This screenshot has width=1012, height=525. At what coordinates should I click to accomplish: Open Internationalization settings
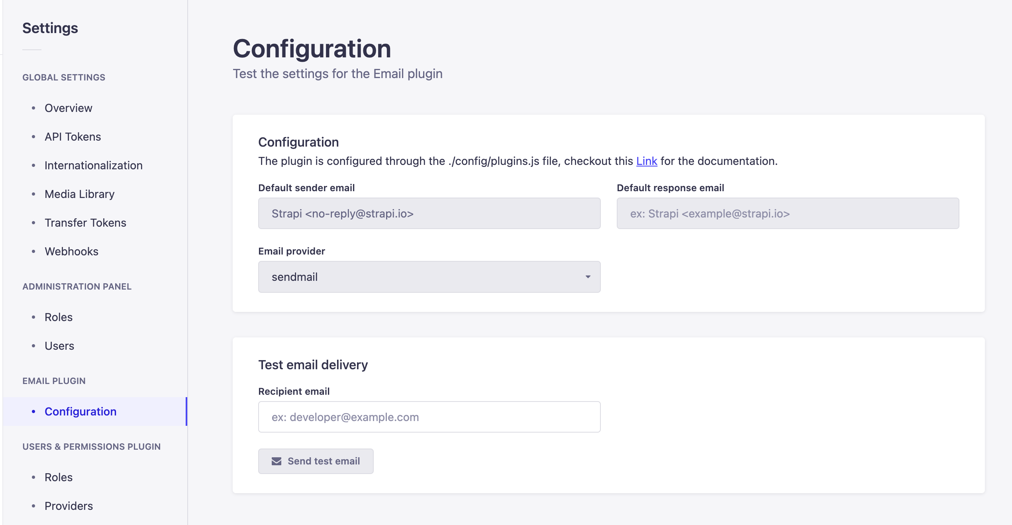93,165
